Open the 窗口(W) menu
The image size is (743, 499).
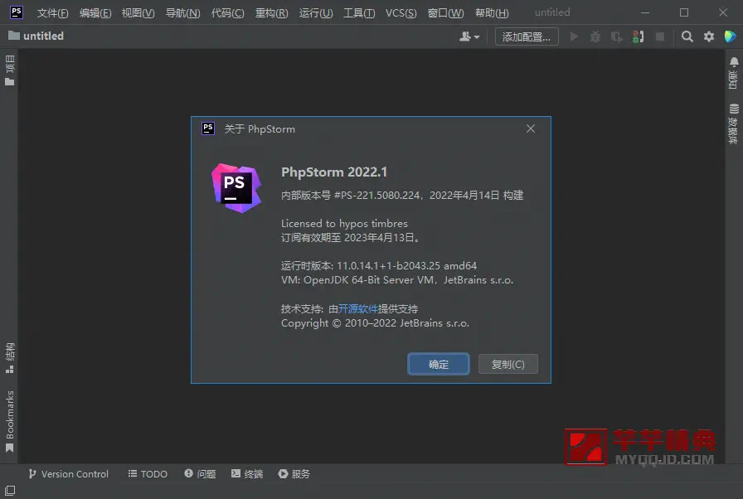(445, 12)
